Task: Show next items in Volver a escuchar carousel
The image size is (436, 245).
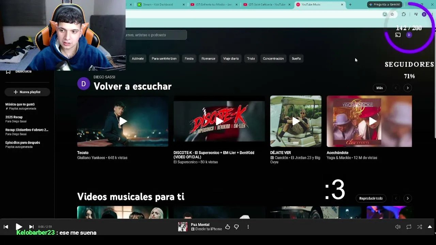Action: (x=408, y=88)
